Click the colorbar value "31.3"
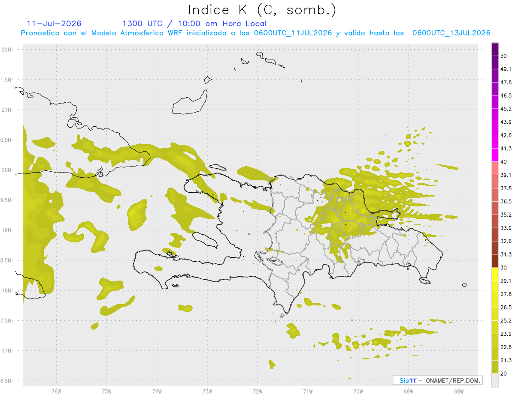 pos(506,254)
